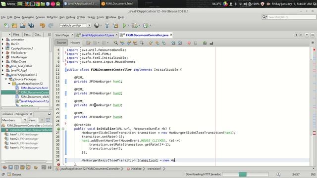317x178 pixels.
Task: Click the Debug Project toolbar icon
Action: pyautogui.click(x=135, y=25)
